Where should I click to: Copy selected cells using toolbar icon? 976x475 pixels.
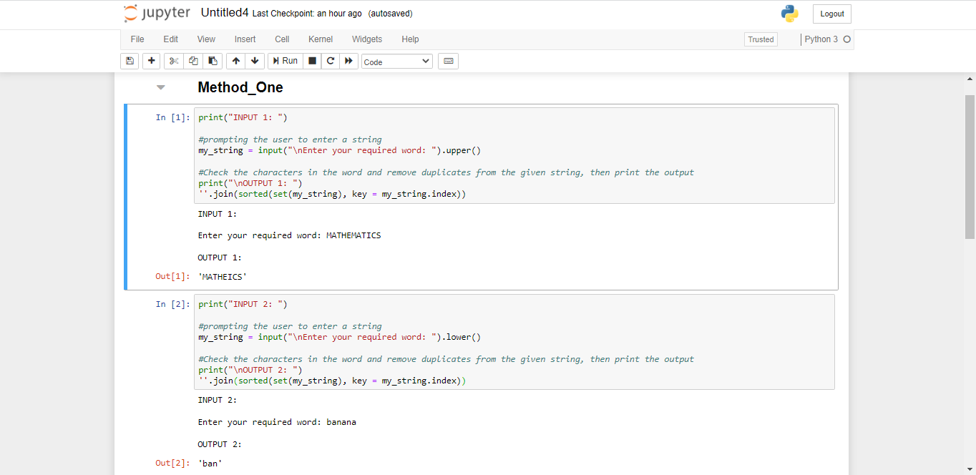pos(193,62)
